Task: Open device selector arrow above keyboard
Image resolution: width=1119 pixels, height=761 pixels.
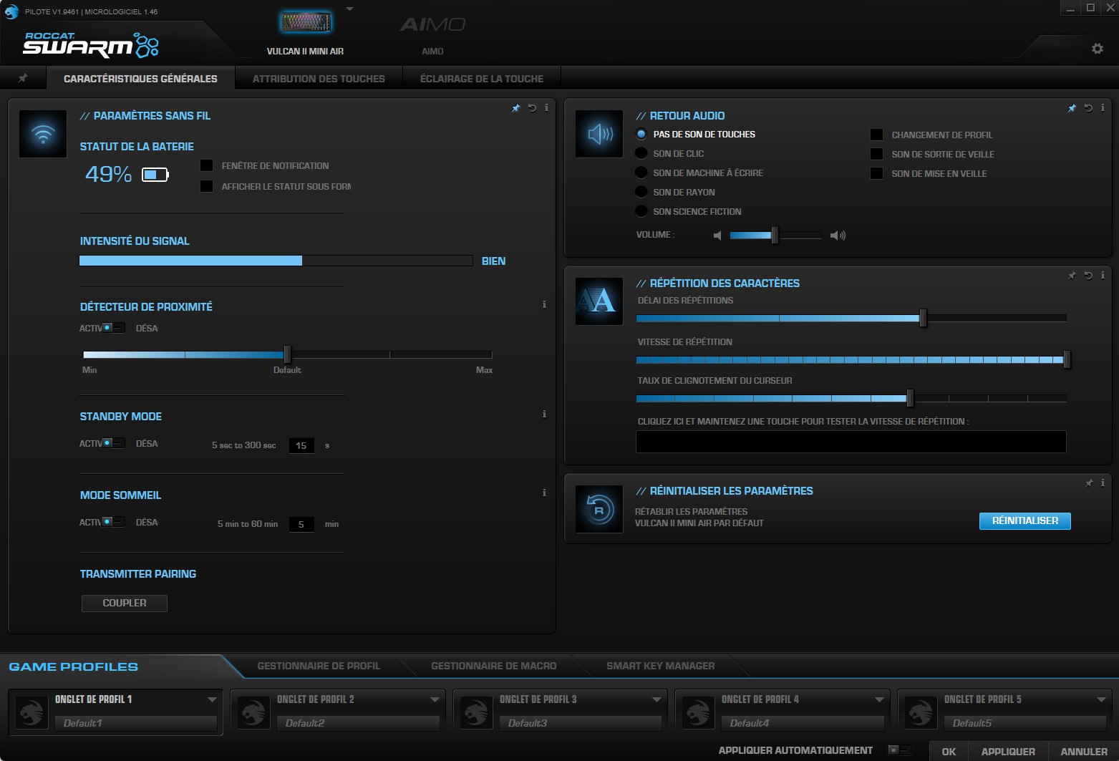Action: (349, 9)
